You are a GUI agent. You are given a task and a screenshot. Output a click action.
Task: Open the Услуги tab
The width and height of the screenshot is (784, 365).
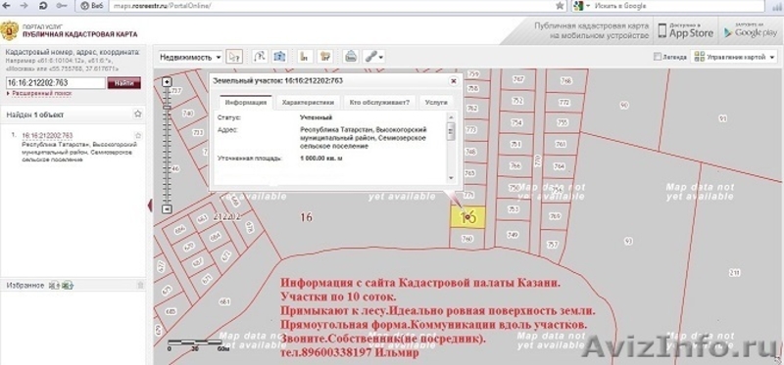(436, 103)
